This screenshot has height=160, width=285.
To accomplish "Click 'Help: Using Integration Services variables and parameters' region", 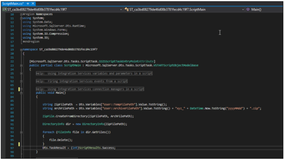I will (94, 73).
